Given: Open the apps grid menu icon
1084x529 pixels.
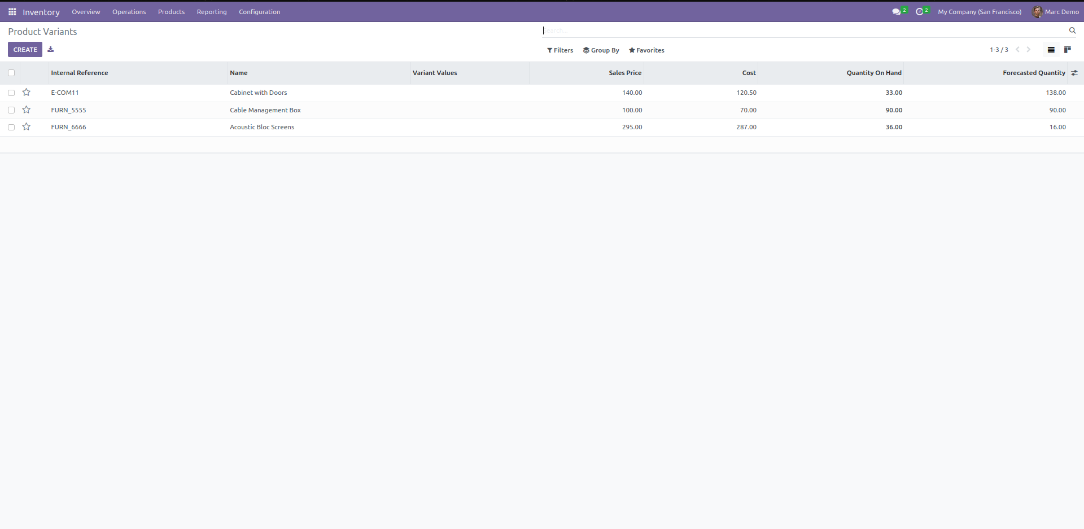Looking at the screenshot, I should [x=12, y=12].
